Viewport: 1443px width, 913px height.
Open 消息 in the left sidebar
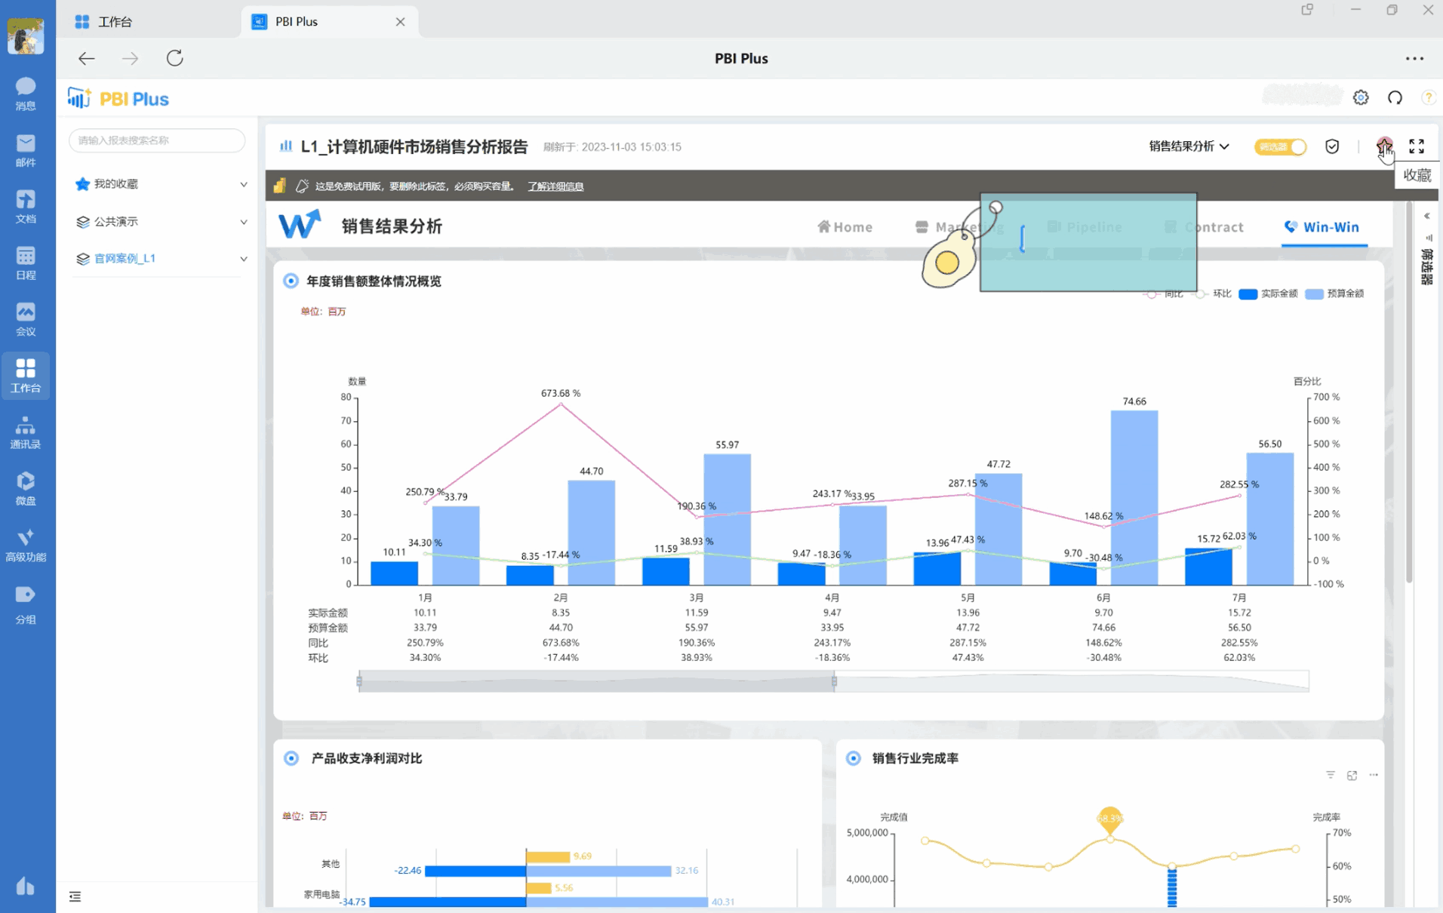point(26,93)
